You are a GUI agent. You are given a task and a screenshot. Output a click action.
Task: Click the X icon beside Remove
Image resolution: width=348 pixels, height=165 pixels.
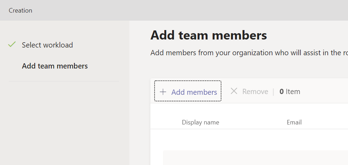click(234, 91)
